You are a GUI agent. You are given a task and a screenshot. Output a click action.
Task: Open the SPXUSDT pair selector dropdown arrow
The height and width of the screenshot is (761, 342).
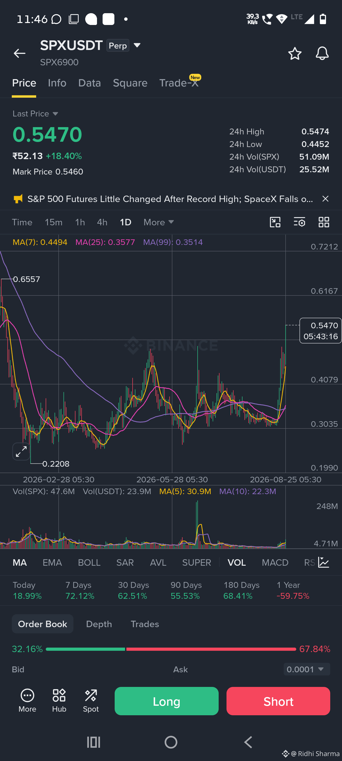[137, 45]
